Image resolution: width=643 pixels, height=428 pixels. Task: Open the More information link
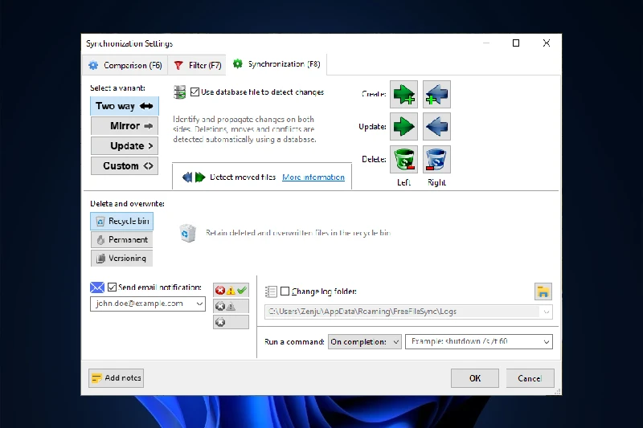point(313,177)
